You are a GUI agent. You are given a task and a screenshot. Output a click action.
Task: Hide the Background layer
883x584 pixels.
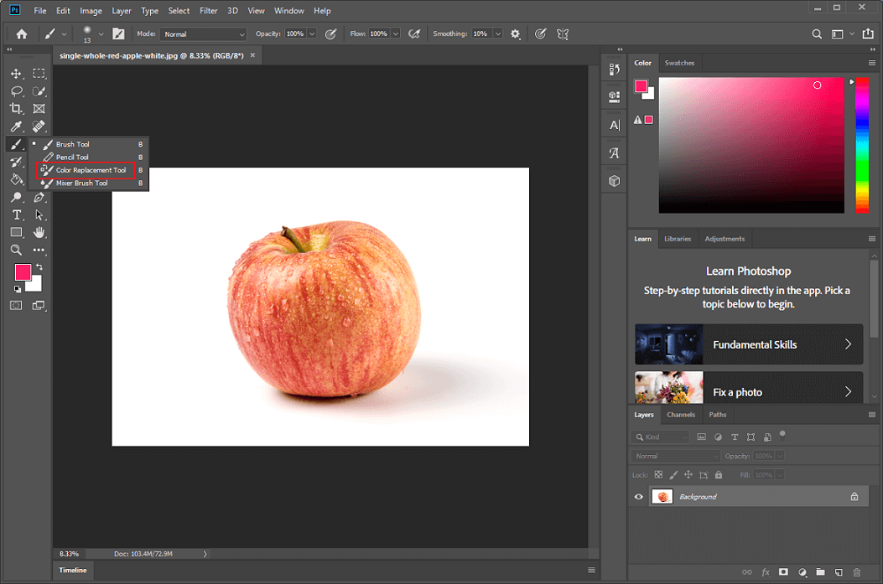click(638, 496)
